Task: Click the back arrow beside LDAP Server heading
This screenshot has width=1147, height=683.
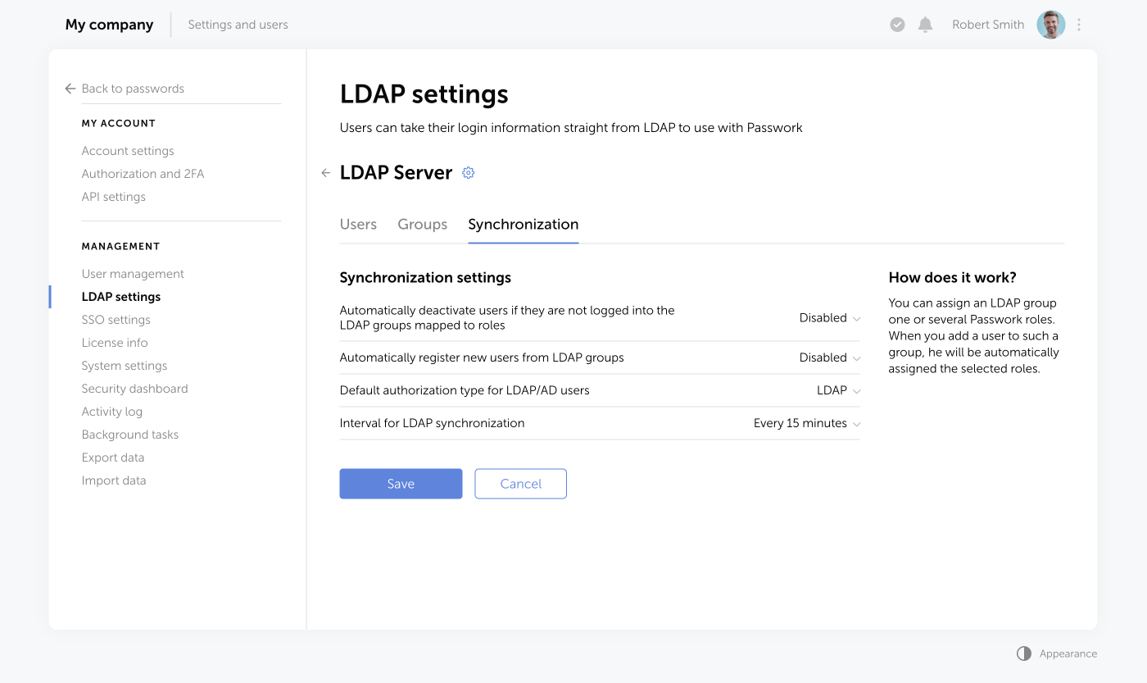Action: click(325, 172)
